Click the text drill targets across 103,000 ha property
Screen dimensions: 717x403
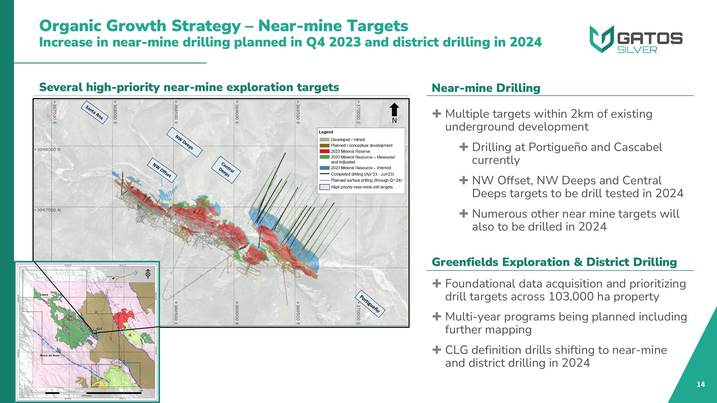point(552,297)
